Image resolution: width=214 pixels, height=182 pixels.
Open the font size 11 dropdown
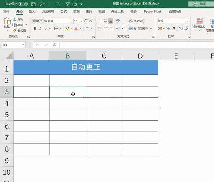[81, 21]
